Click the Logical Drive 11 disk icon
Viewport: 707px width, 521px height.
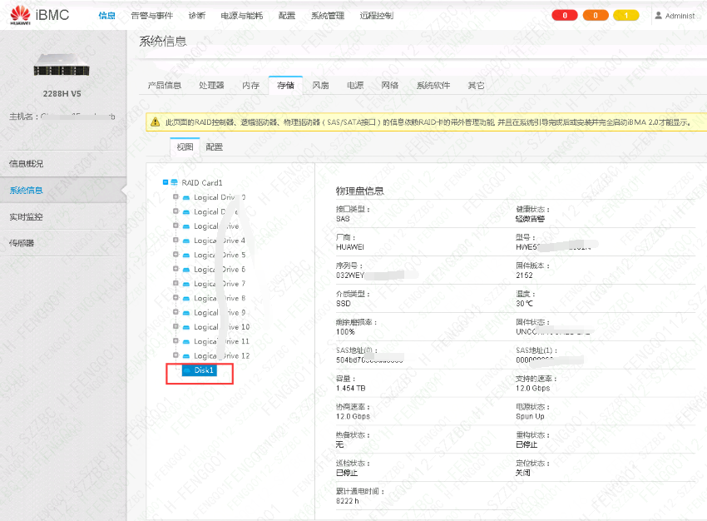186,342
